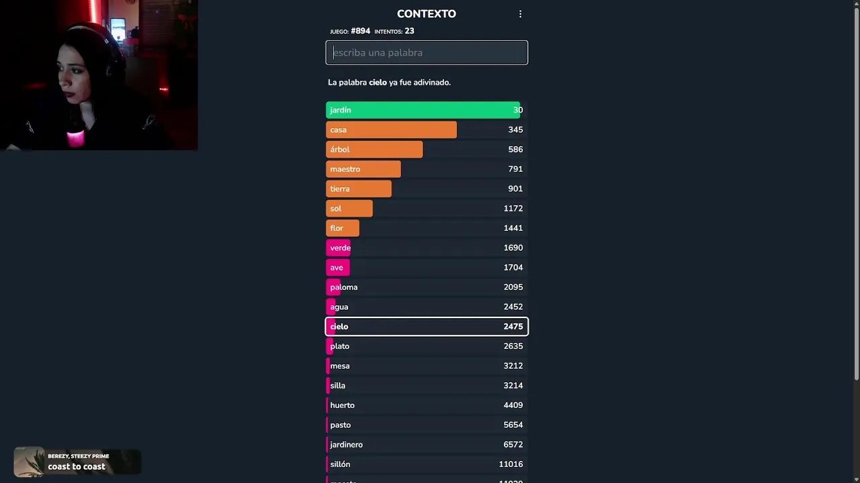This screenshot has width=860, height=483.
Task: Click the sol guess entry
Action: [427, 209]
